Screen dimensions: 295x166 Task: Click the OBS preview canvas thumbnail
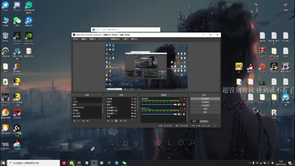(x=146, y=67)
